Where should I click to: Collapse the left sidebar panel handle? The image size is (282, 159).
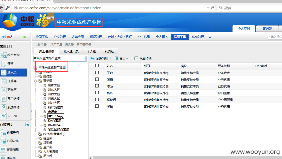pyautogui.click(x=31, y=111)
